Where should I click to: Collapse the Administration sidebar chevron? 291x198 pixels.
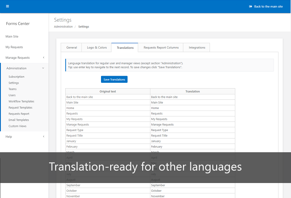43,68
